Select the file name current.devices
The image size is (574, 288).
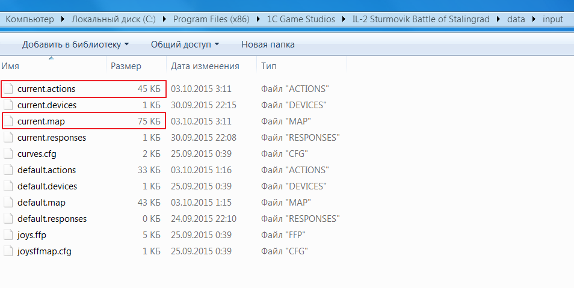pos(47,105)
